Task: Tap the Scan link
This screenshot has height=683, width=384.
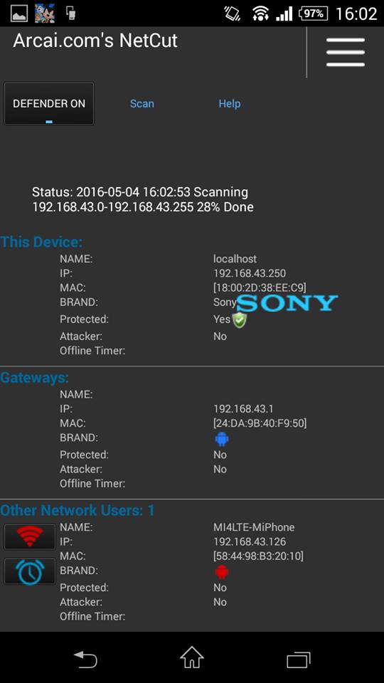Action: point(142,104)
